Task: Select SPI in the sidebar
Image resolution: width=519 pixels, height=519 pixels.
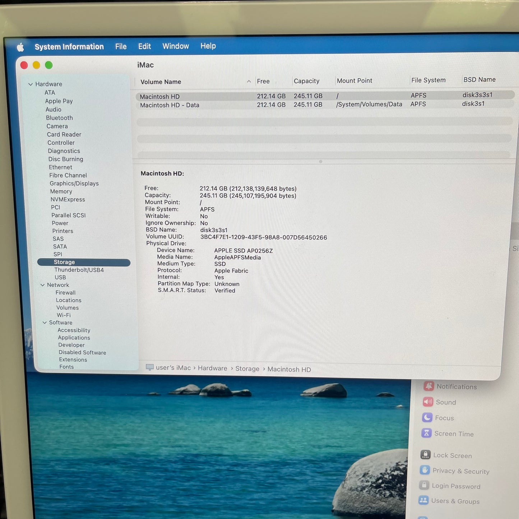Action: pos(58,254)
